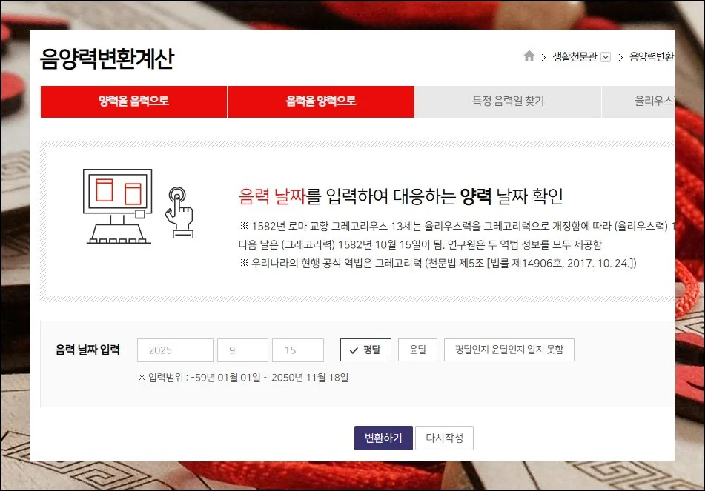
Task: Click the 음력 날짜 입력 label
Action: (87, 350)
